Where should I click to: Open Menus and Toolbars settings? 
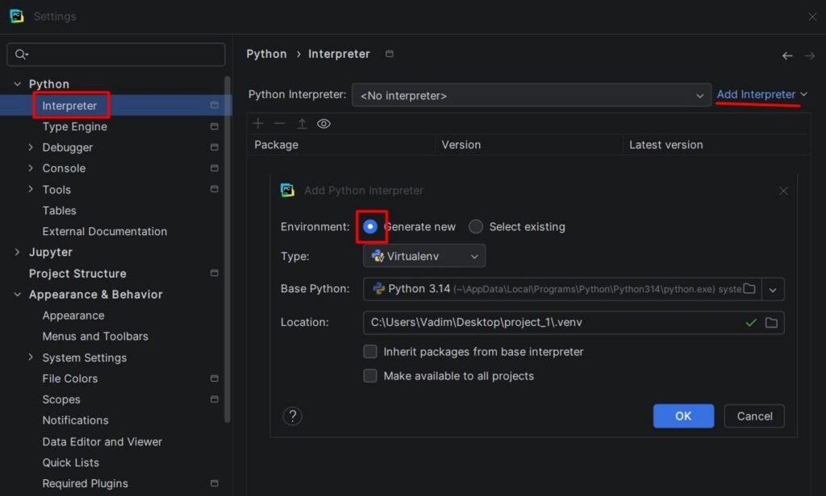pyautogui.click(x=95, y=336)
